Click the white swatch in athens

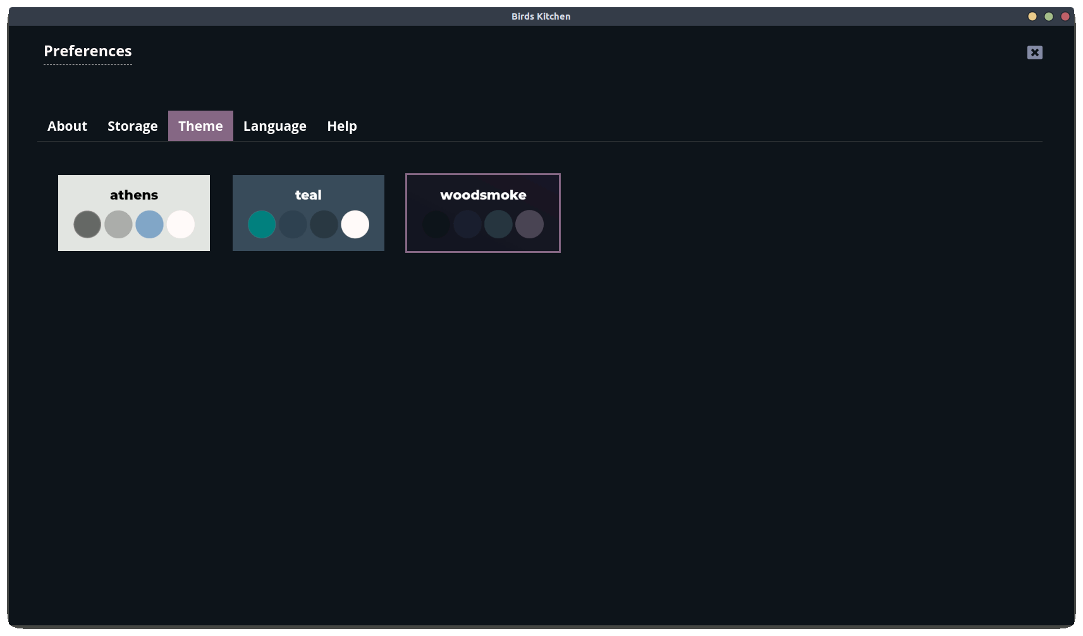[181, 224]
